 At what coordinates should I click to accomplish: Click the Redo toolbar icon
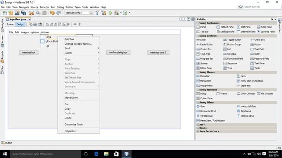click(59, 13)
